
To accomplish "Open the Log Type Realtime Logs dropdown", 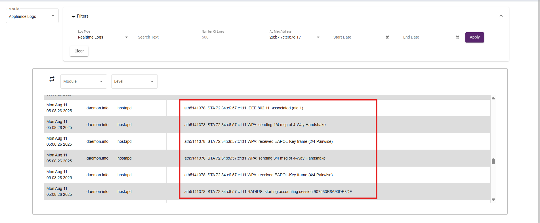I will click(x=103, y=37).
